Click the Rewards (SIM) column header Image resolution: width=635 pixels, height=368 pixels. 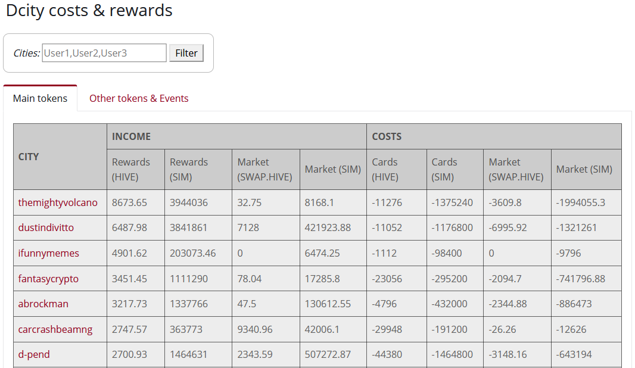click(189, 169)
